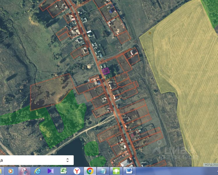Open Yandex Browser from the taskbar
Viewport: 218px width, 175px height.
pyautogui.click(x=77, y=171)
